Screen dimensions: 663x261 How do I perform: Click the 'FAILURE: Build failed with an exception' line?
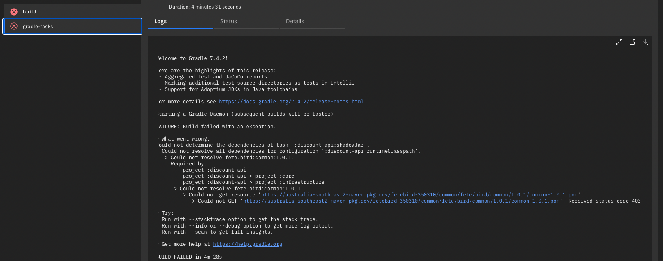tap(217, 127)
